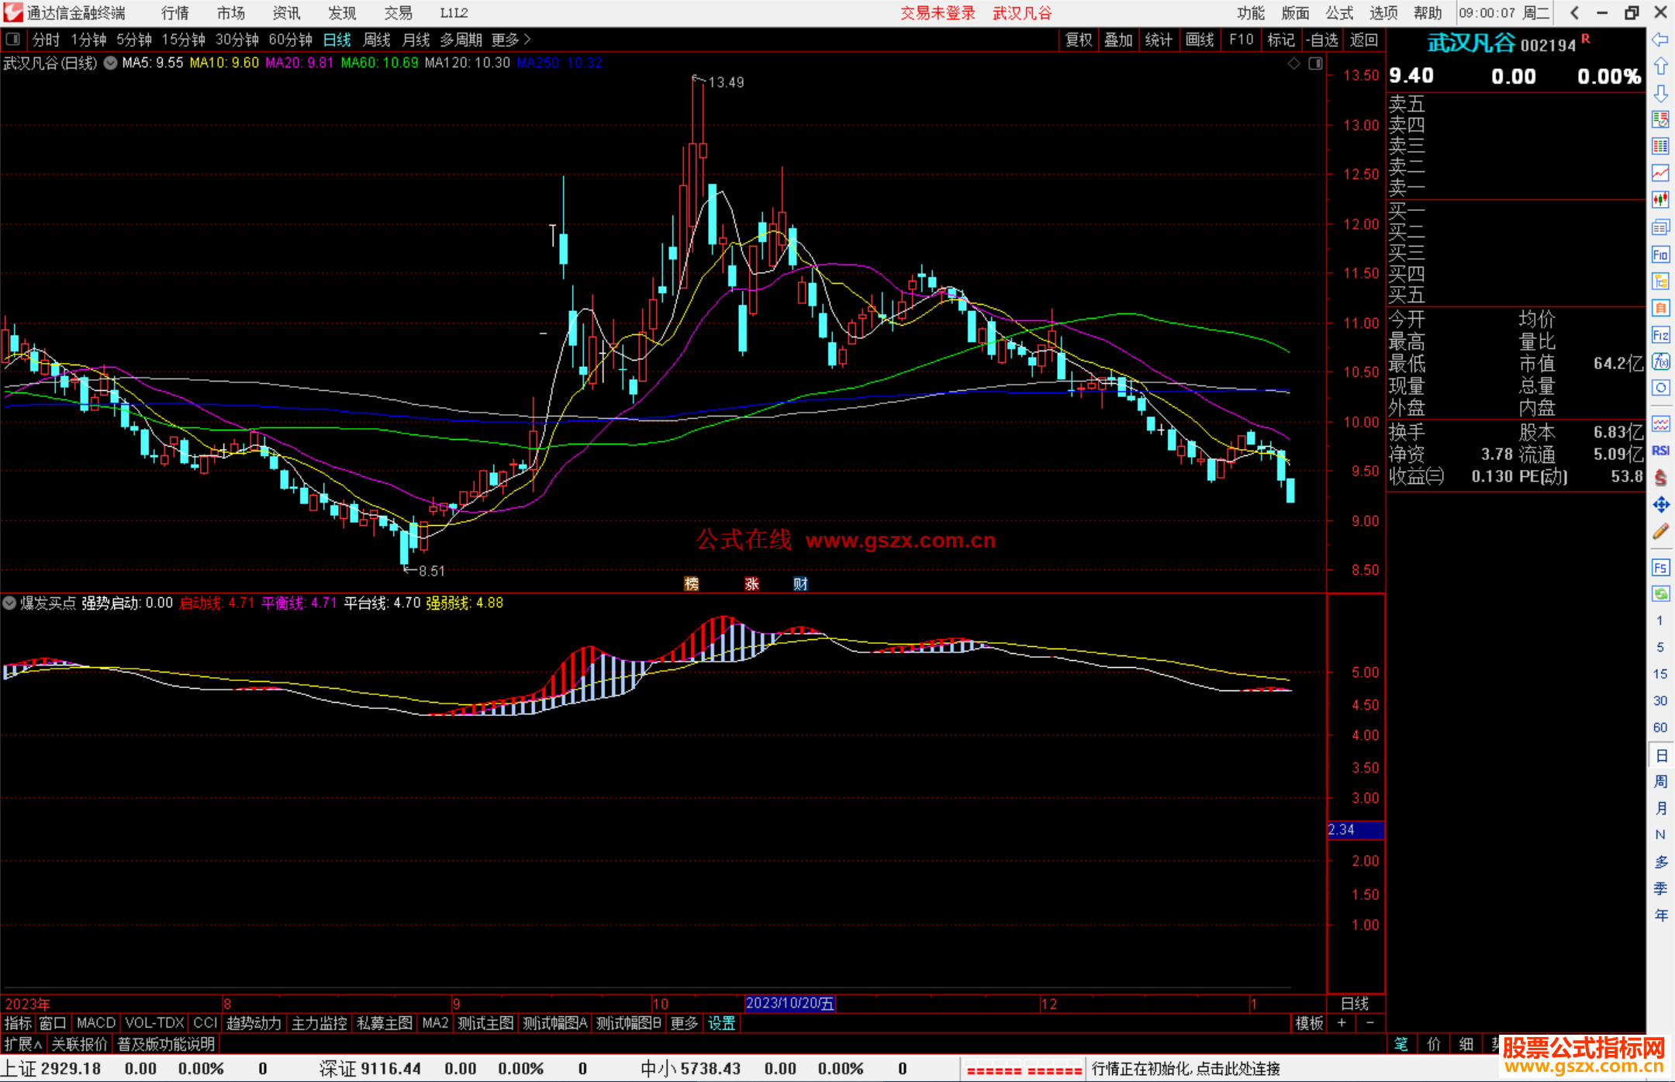The image size is (1675, 1082).
Task: Click 行情正在初始化 reconnect status link
Action: (1186, 1069)
